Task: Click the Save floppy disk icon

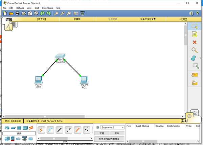Action: (17, 13)
